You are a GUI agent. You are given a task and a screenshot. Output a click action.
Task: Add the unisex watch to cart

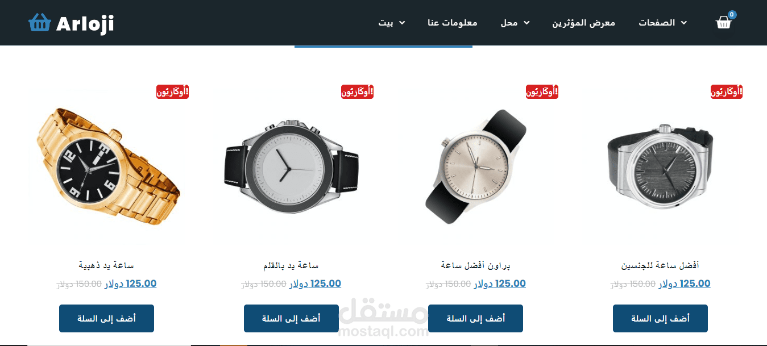point(660,319)
